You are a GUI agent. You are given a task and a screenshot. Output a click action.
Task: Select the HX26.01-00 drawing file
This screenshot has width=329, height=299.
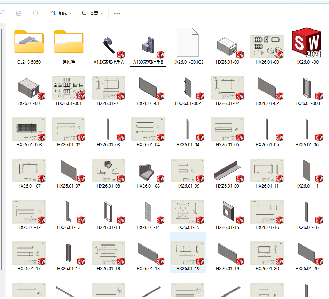click(267, 46)
